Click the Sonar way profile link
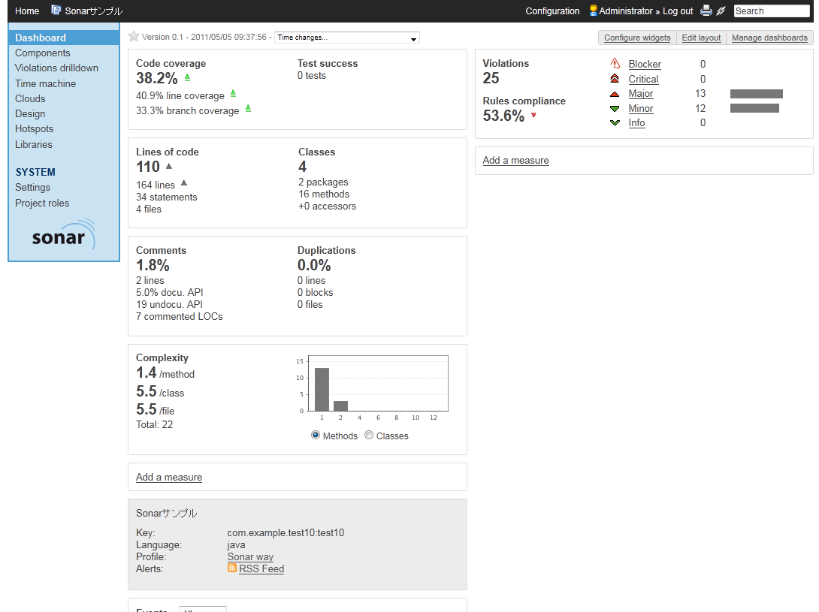 pos(250,556)
